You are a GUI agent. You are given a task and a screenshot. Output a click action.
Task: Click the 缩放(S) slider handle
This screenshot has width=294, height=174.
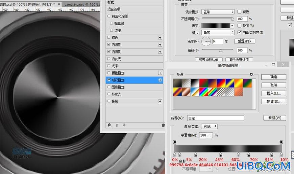[x=221, y=50]
